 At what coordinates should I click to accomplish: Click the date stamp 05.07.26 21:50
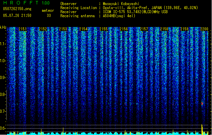pyautogui.click(x=17, y=16)
